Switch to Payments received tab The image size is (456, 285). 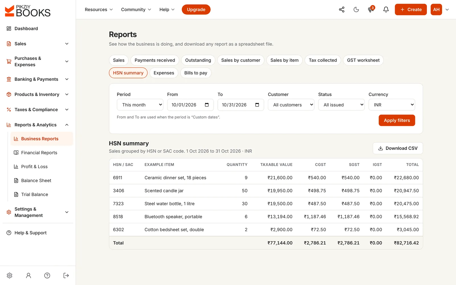click(155, 60)
